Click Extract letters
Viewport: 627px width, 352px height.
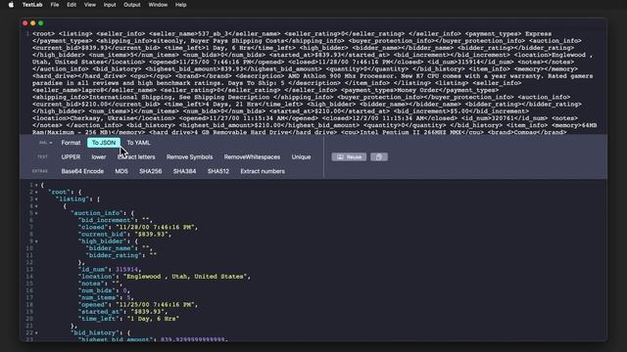[x=136, y=157]
